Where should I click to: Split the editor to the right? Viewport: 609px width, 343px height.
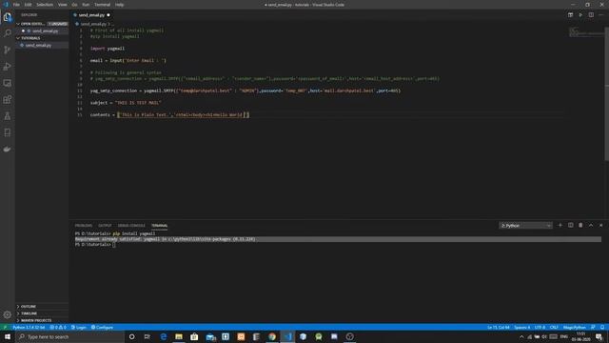pos(591,15)
